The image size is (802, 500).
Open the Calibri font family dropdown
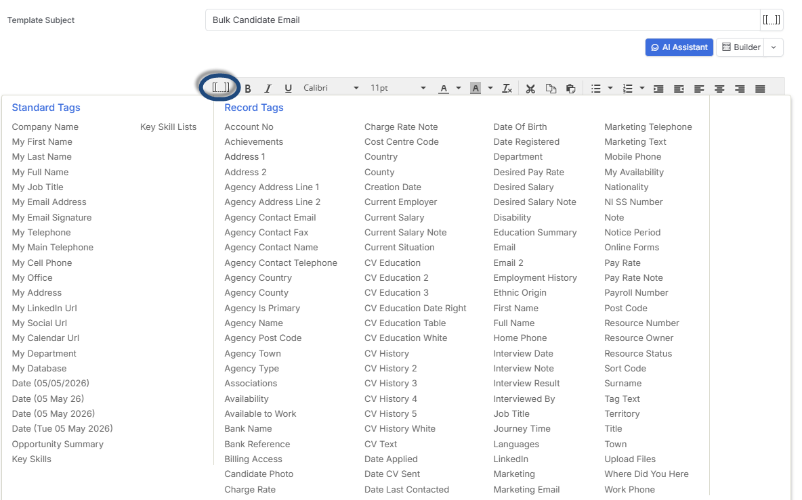point(331,88)
